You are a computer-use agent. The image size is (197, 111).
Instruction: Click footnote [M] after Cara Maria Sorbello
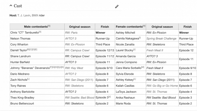(143, 67)
